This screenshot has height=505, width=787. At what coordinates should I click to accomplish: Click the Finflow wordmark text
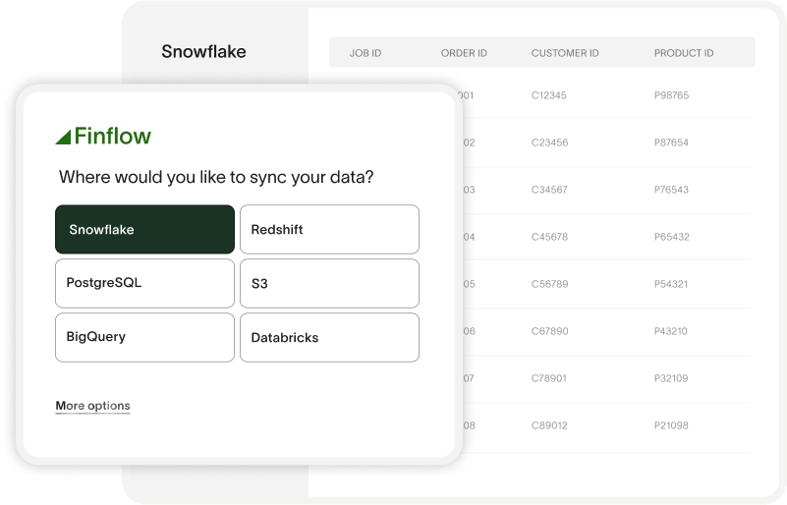point(112,136)
